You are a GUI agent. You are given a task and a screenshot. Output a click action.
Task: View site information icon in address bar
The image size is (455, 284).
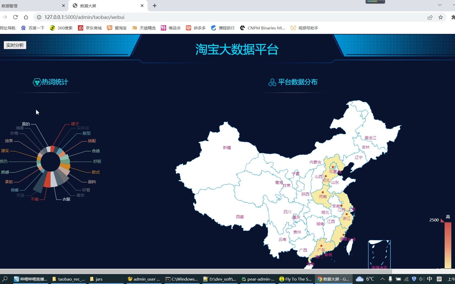[39, 17]
